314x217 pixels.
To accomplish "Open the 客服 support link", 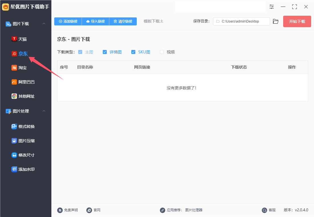I will (x=272, y=210).
